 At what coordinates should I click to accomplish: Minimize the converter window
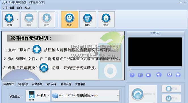click(x=181, y=2)
